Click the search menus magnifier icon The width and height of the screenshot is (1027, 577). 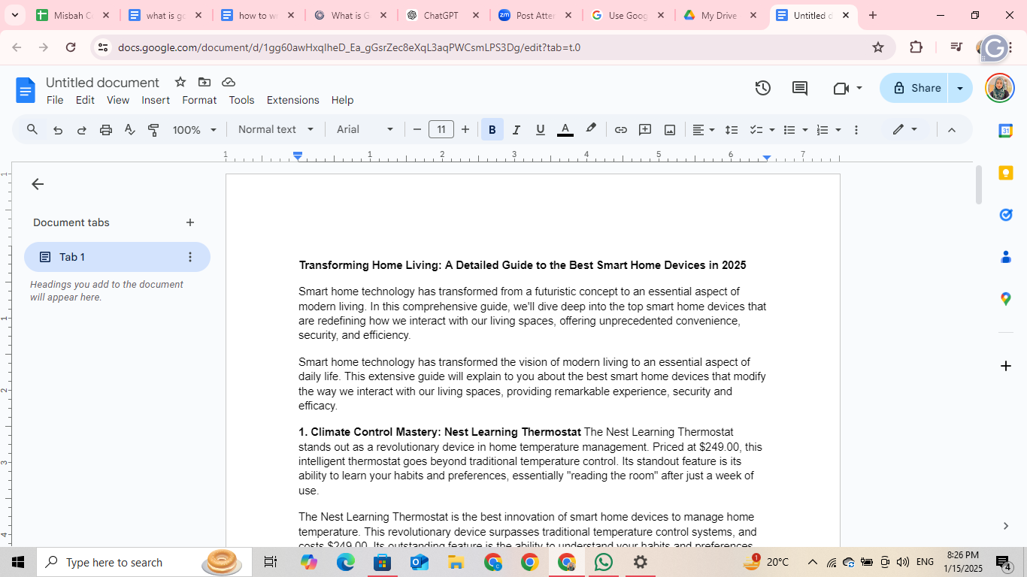[x=32, y=130]
